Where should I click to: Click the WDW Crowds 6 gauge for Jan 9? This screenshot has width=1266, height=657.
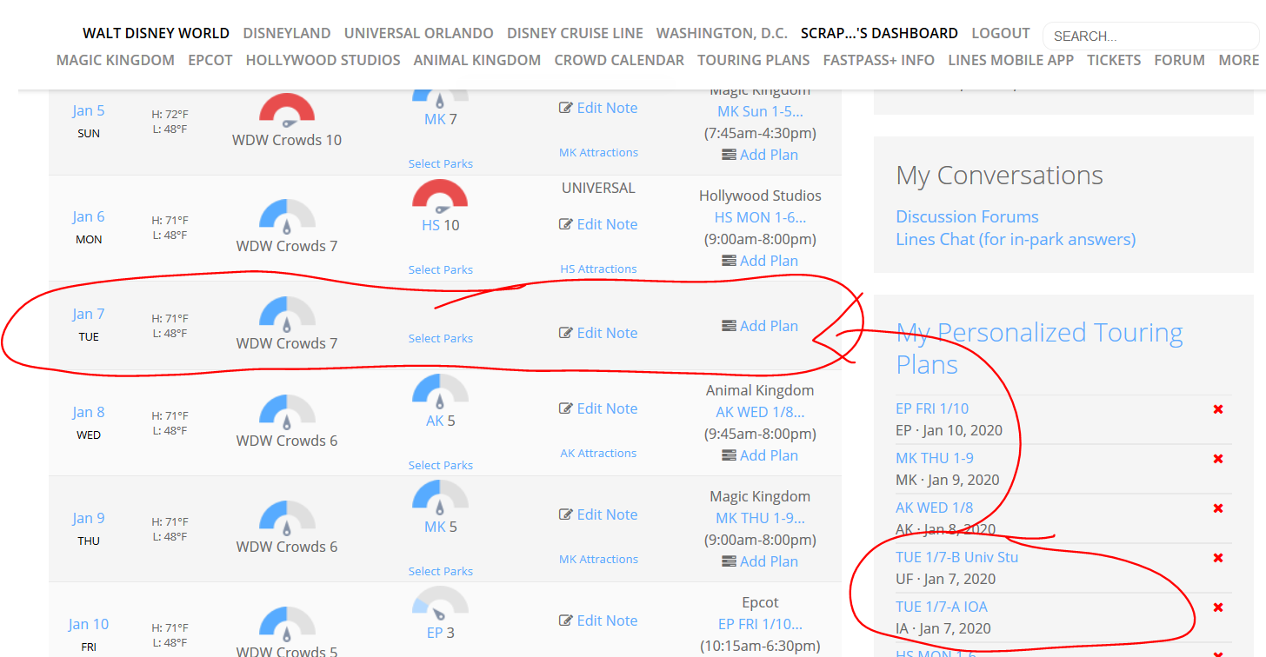pyautogui.click(x=287, y=517)
